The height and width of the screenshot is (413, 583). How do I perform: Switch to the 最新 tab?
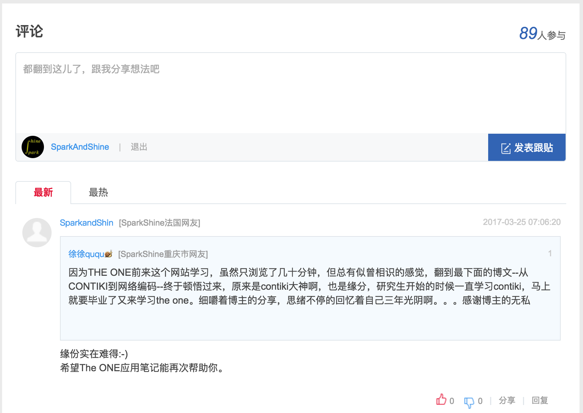click(43, 192)
